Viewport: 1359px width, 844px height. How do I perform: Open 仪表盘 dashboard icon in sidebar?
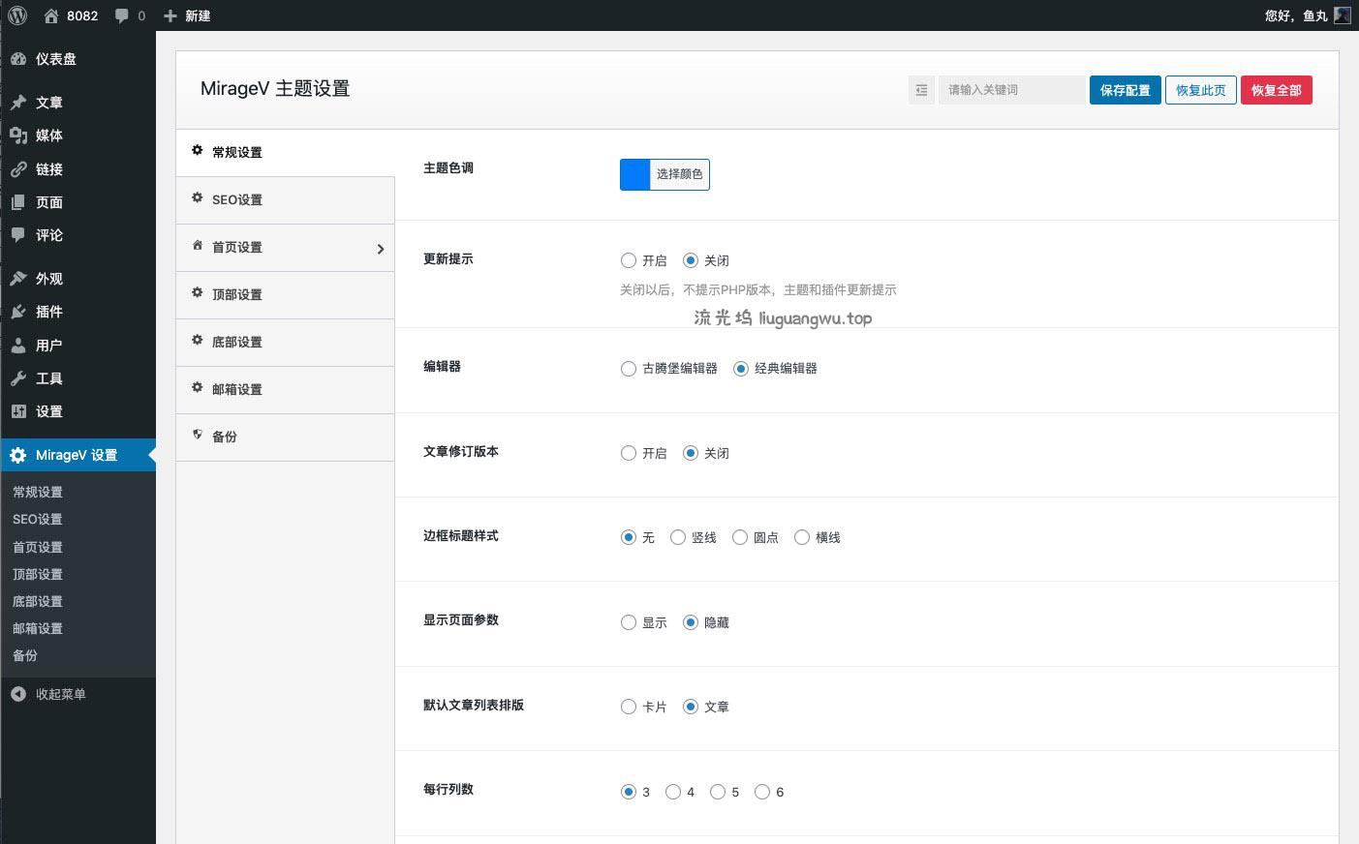click(18, 59)
